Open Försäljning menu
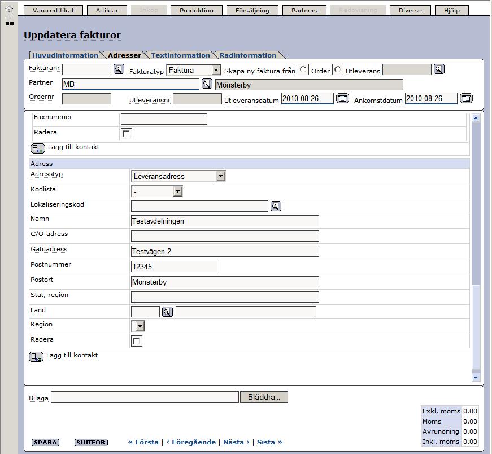 (252, 10)
